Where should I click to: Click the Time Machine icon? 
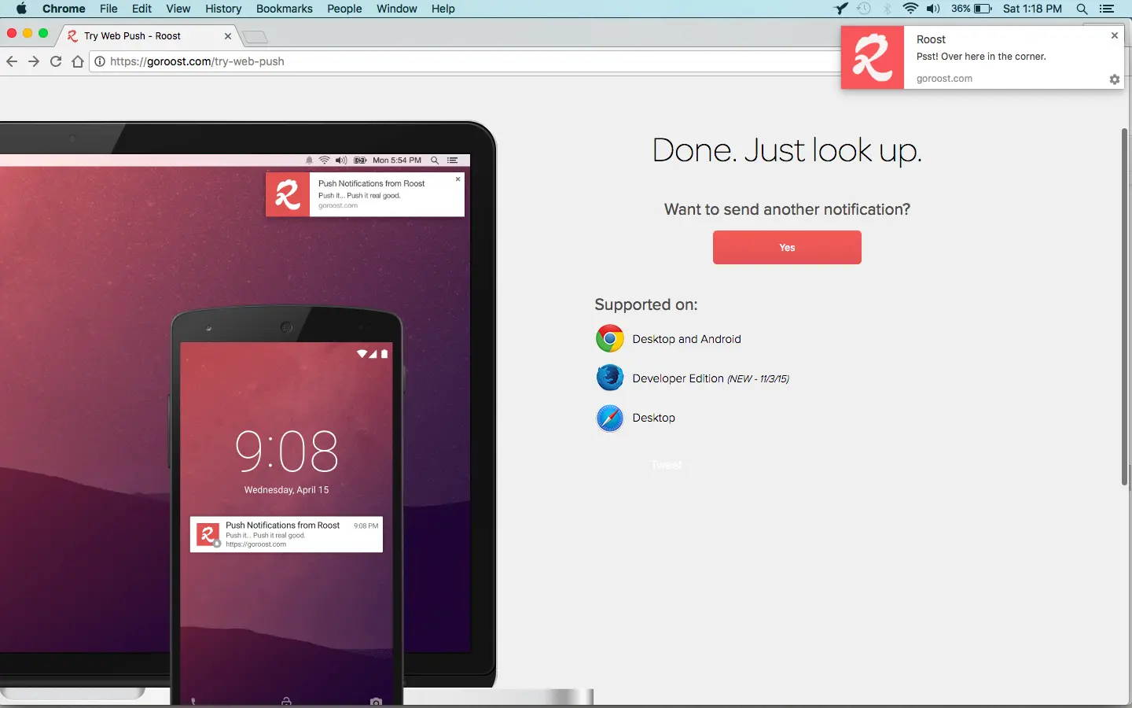[864, 9]
